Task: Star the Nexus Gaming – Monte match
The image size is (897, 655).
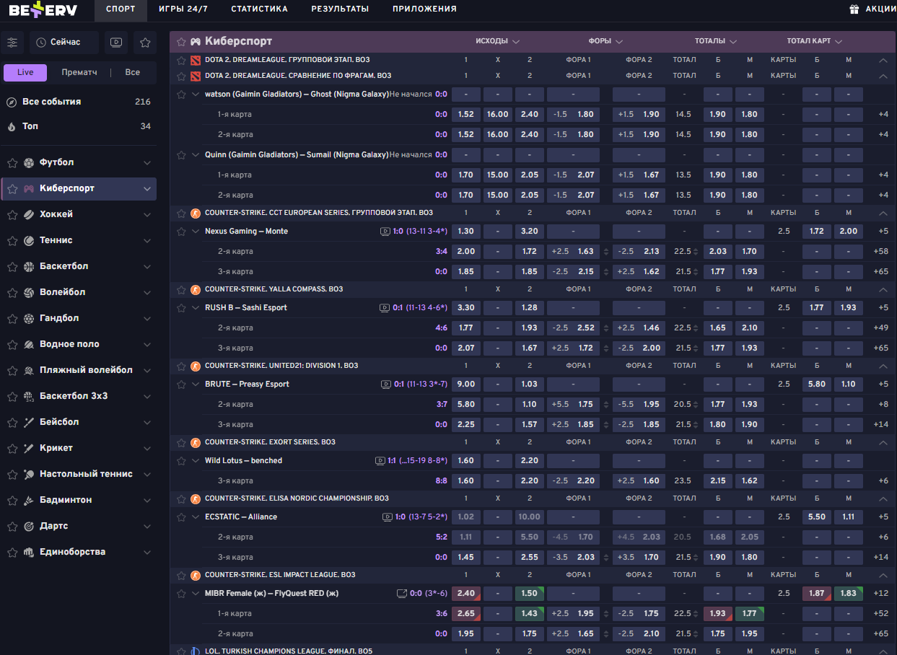Action: pyautogui.click(x=181, y=231)
